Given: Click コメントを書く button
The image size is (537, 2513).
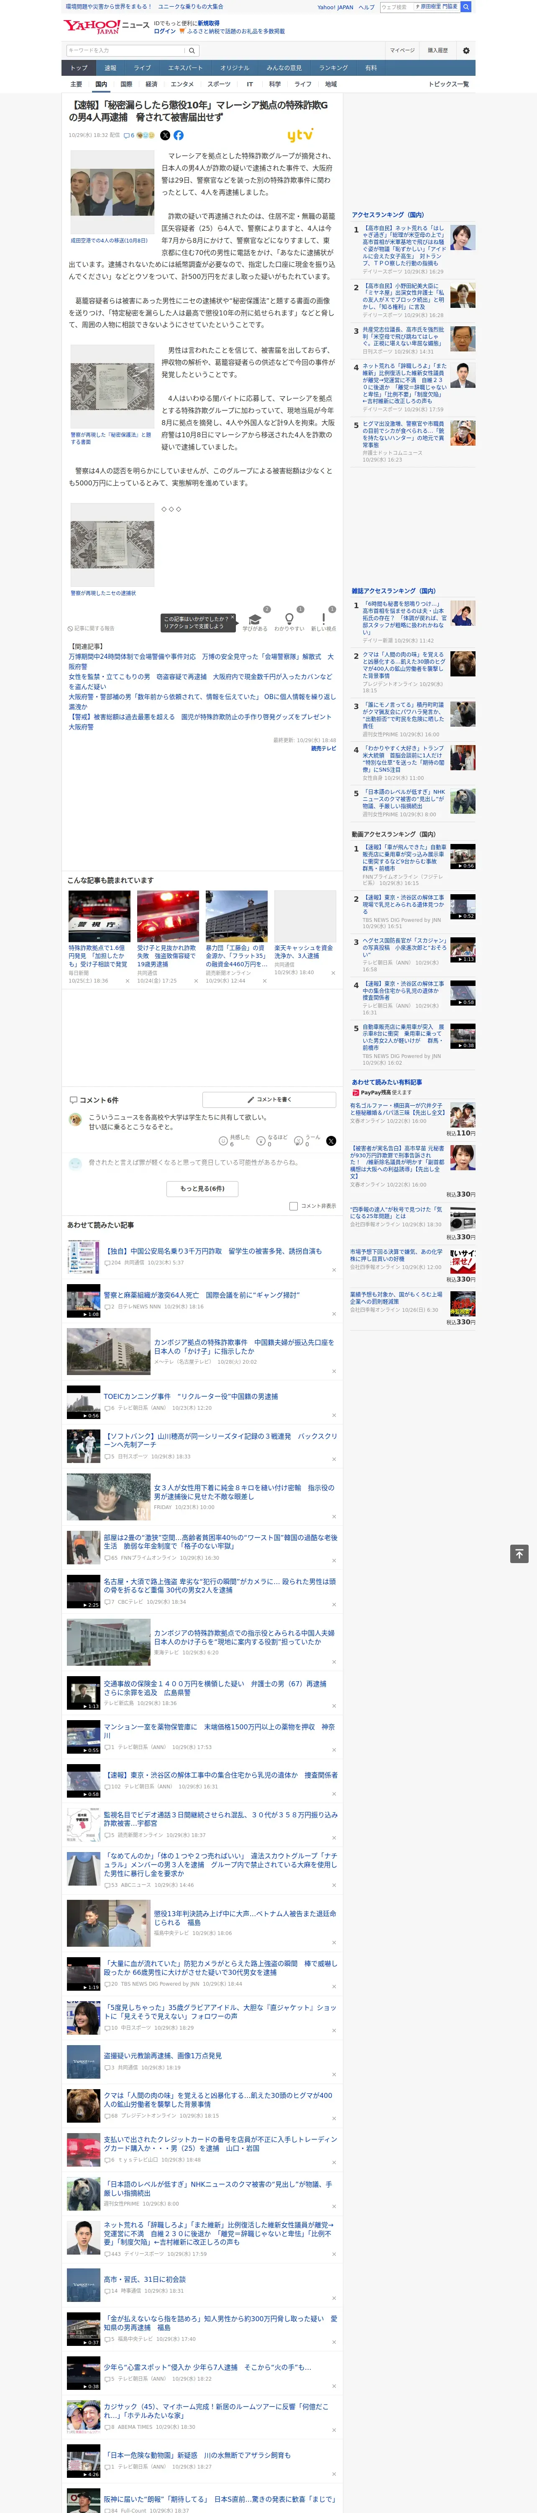Looking at the screenshot, I should (269, 1099).
